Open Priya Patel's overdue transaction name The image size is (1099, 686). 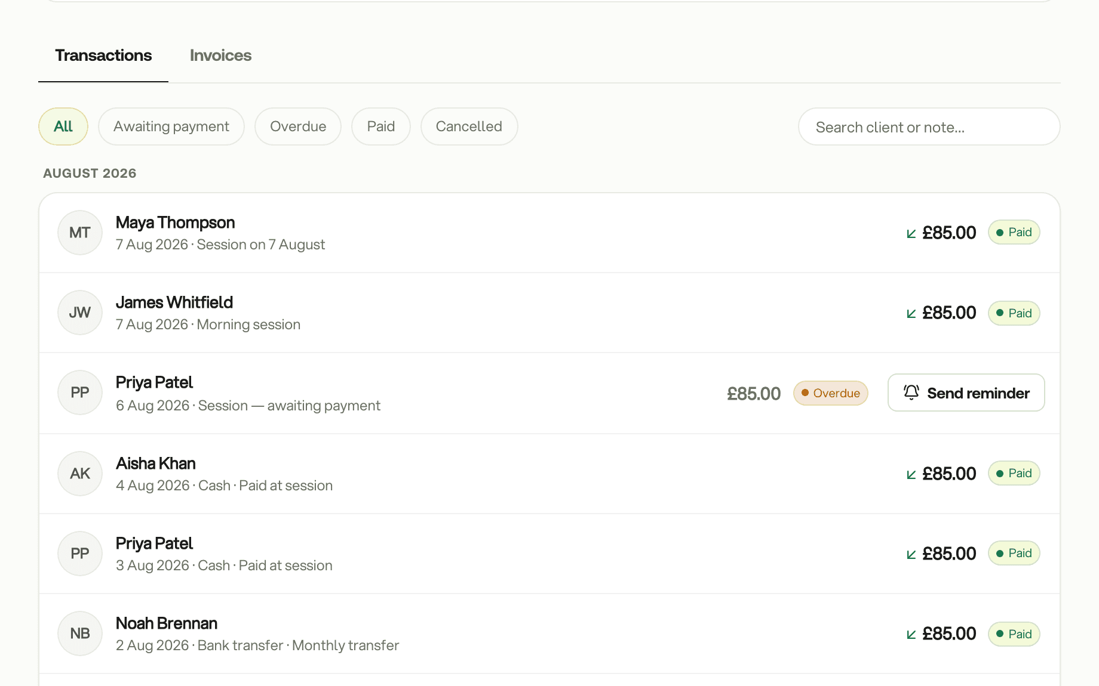pos(154,382)
